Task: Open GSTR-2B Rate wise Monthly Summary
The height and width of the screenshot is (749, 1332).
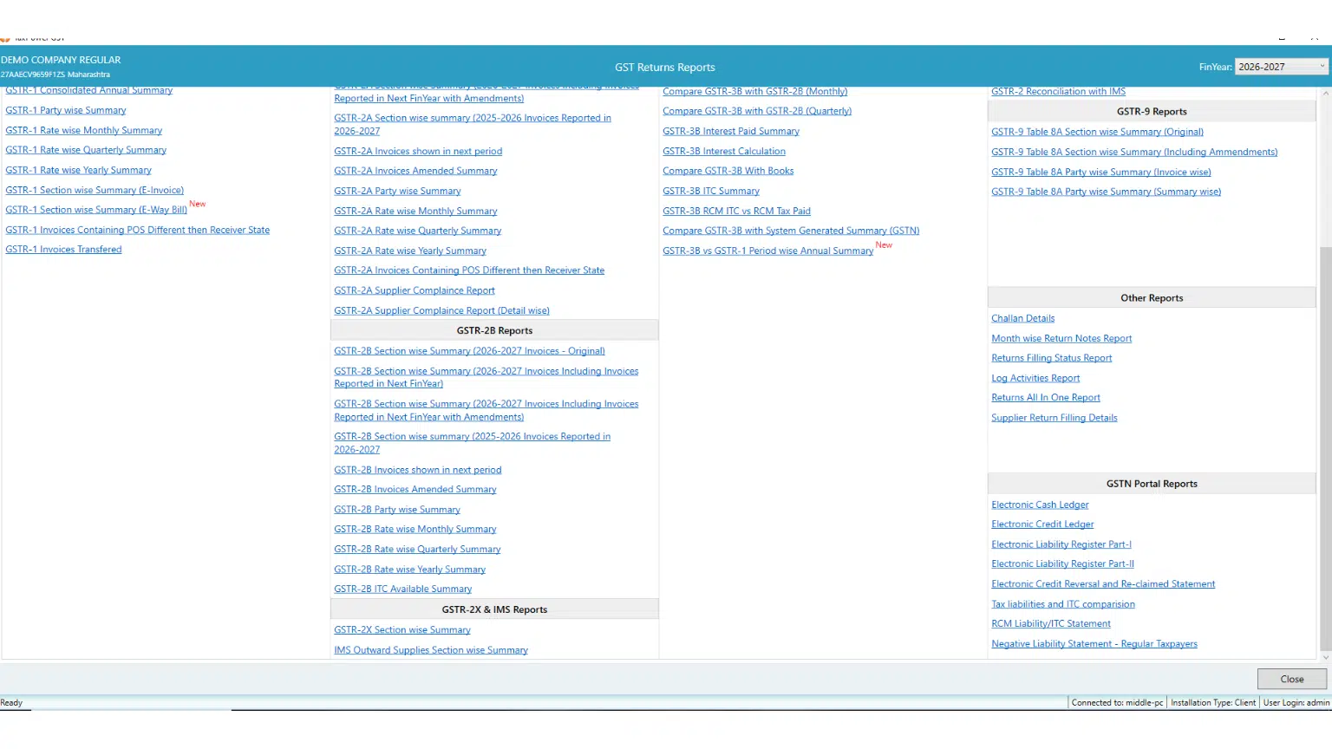Action: [x=415, y=530]
